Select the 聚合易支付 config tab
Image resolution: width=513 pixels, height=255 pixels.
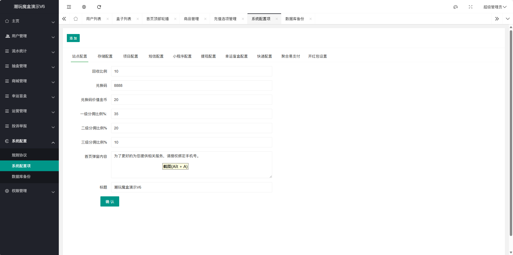(x=291, y=56)
